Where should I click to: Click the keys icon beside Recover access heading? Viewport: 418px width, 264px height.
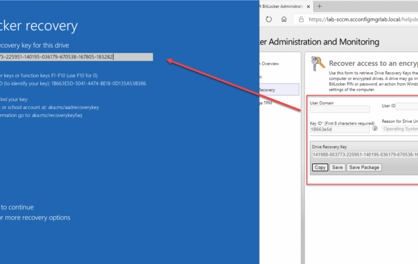[318, 64]
